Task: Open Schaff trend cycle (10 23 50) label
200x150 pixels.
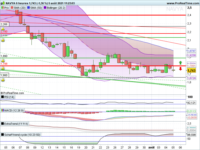Action: (22, 135)
